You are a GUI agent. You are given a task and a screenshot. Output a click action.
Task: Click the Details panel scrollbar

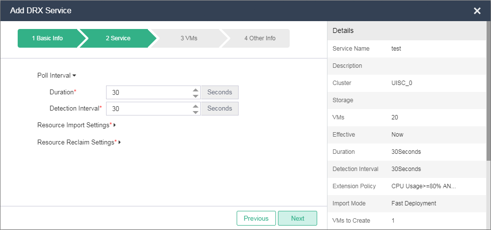(488, 98)
